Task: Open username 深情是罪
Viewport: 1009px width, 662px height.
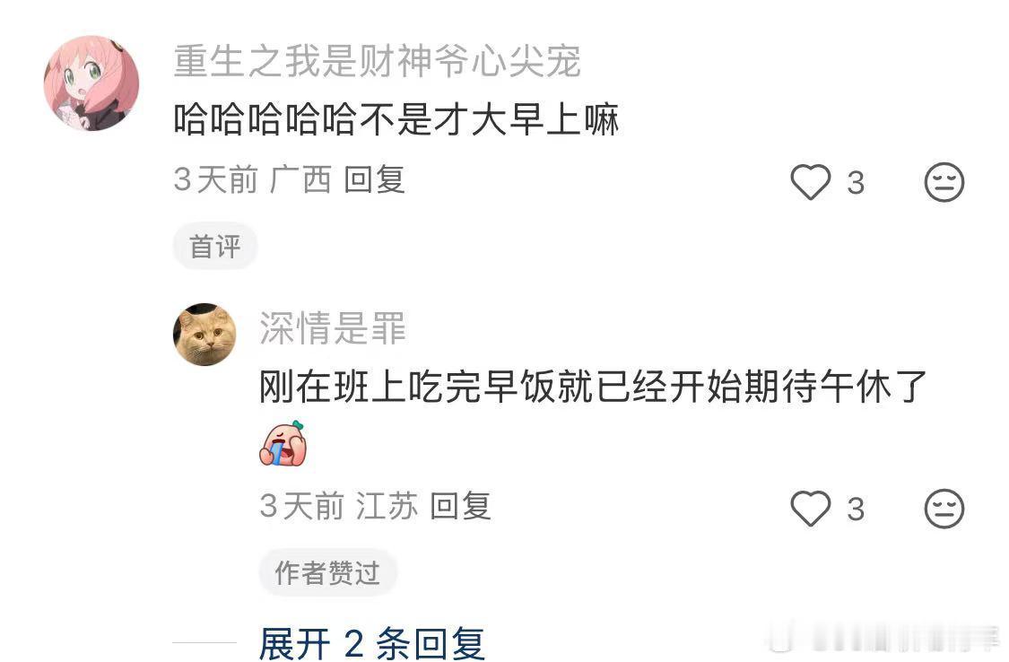Action: pos(333,328)
